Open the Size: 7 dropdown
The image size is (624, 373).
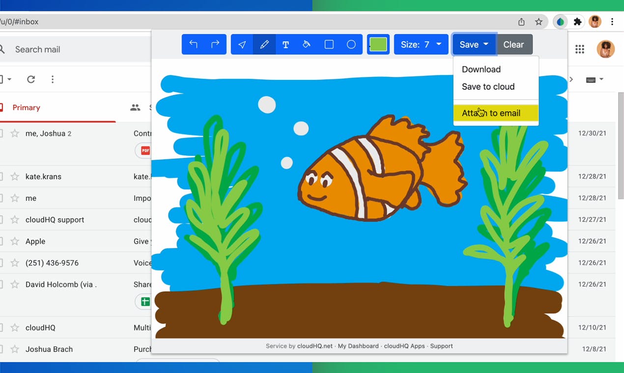421,44
